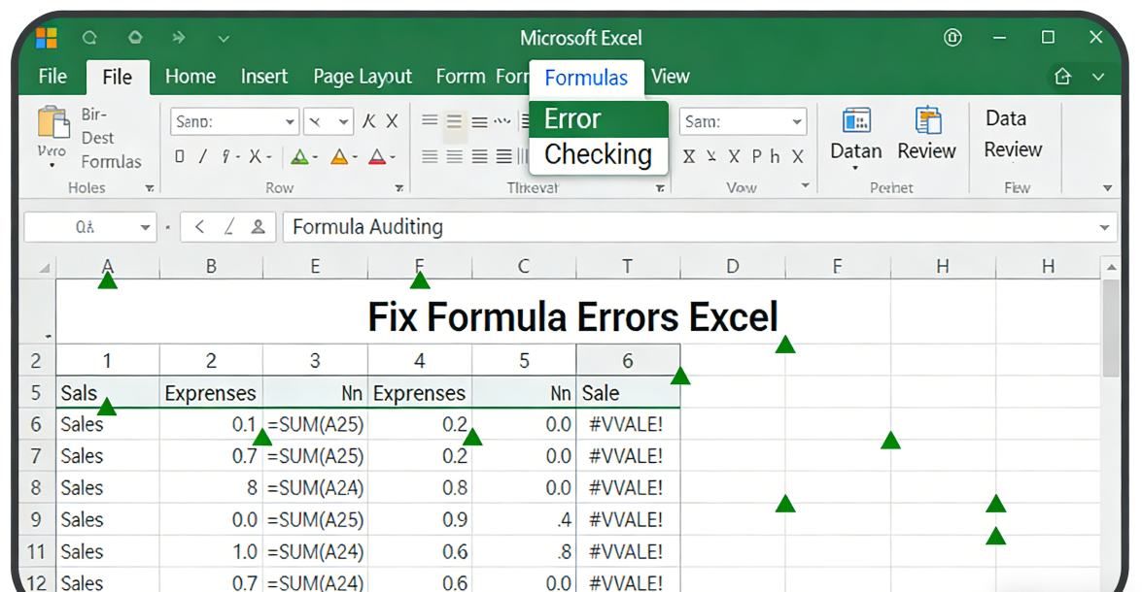Screen dimensions: 1142x592
Task: Click the circular refresh icon in the title bar
Action: tap(89, 37)
